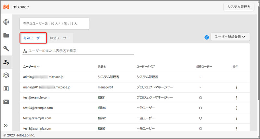Expand the sidebar with double chevron
Screen dimensions: 260x139
tap(6, 125)
